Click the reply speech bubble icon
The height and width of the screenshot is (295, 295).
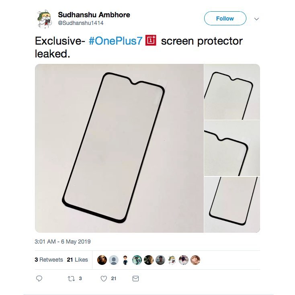[39, 279]
